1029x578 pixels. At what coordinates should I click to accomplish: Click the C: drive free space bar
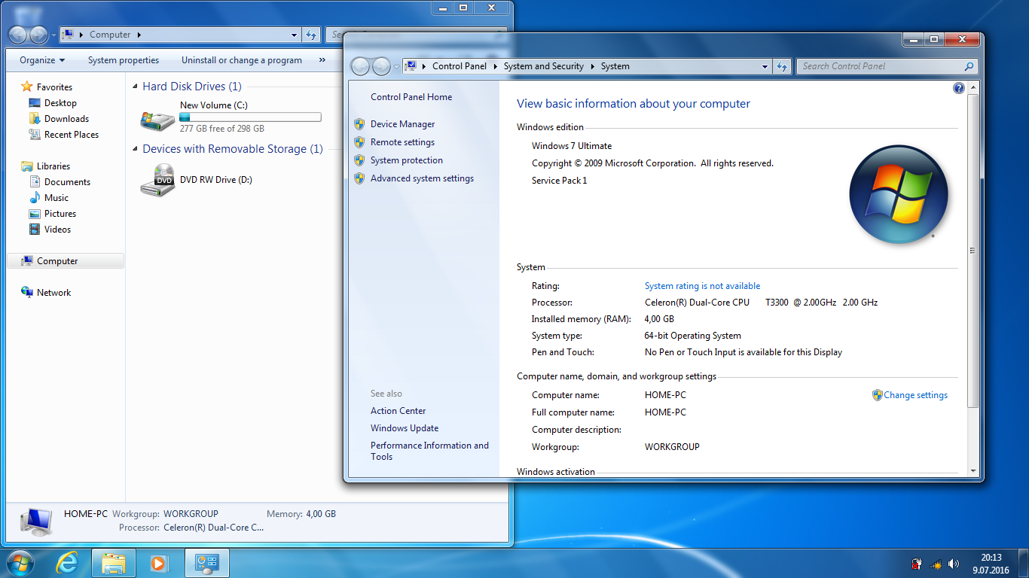pyautogui.click(x=250, y=117)
